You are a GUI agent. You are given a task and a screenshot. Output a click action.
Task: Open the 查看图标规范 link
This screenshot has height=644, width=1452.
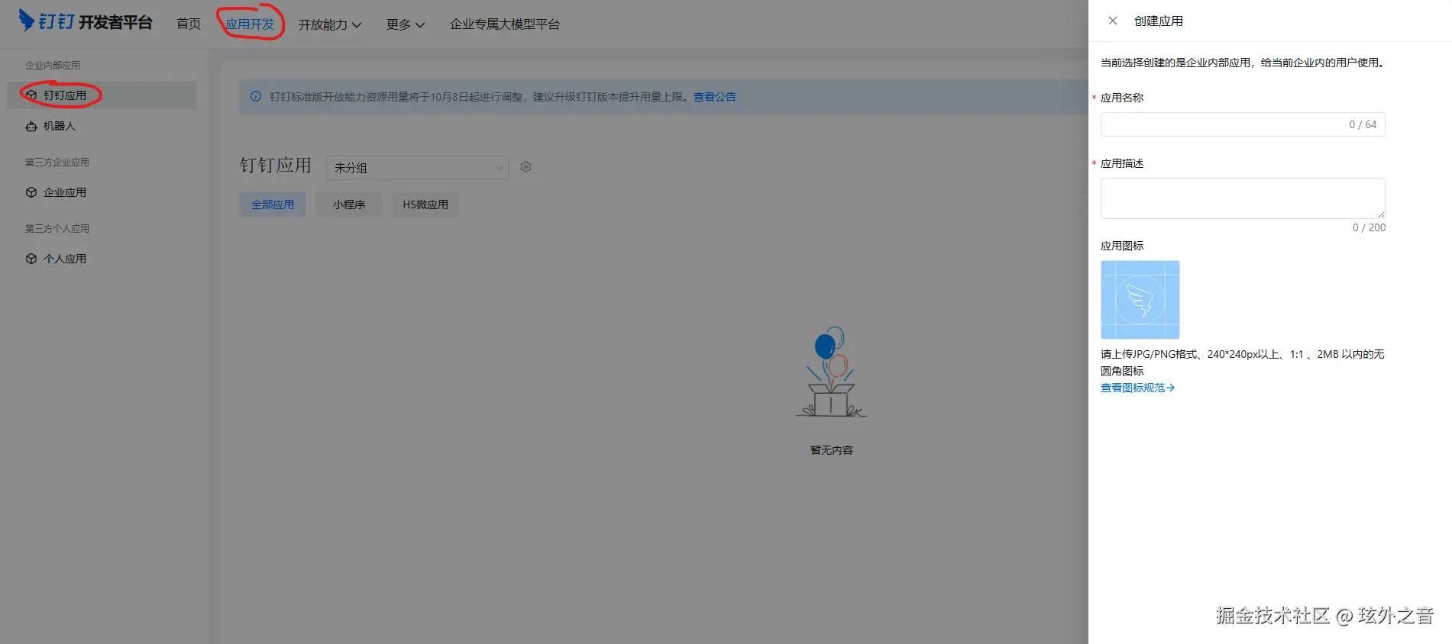(1137, 388)
